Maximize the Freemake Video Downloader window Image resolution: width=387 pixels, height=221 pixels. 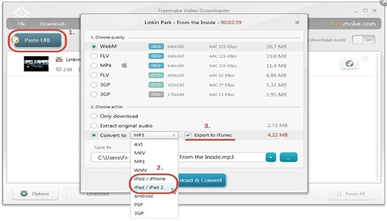(365, 10)
